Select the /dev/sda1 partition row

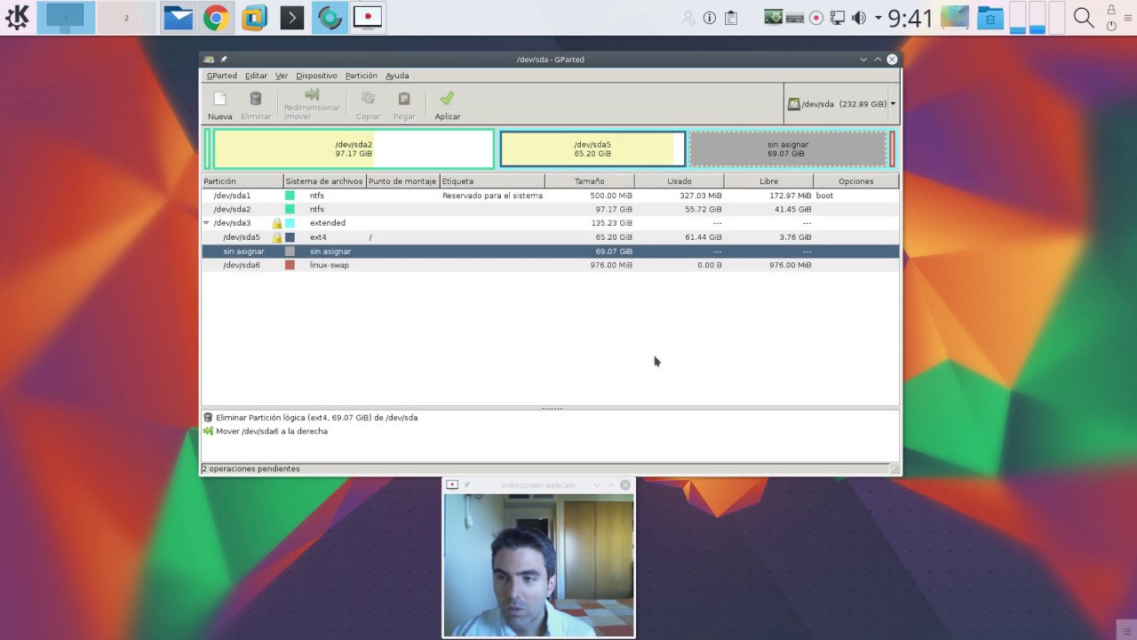click(x=550, y=196)
